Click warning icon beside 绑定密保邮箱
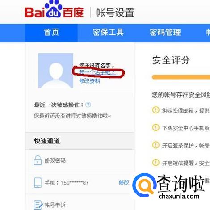 [x=156, y=110]
